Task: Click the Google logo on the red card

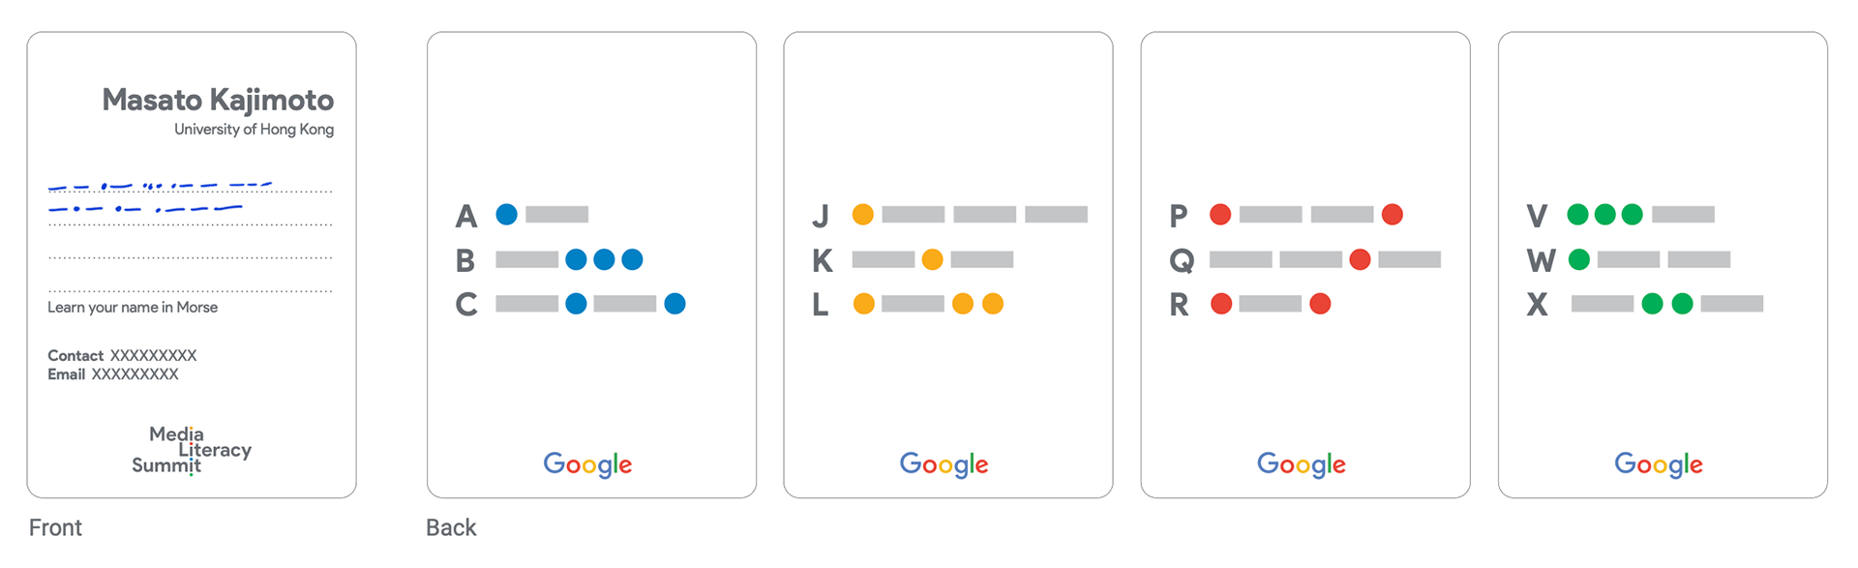Action: pyautogui.click(x=1301, y=464)
